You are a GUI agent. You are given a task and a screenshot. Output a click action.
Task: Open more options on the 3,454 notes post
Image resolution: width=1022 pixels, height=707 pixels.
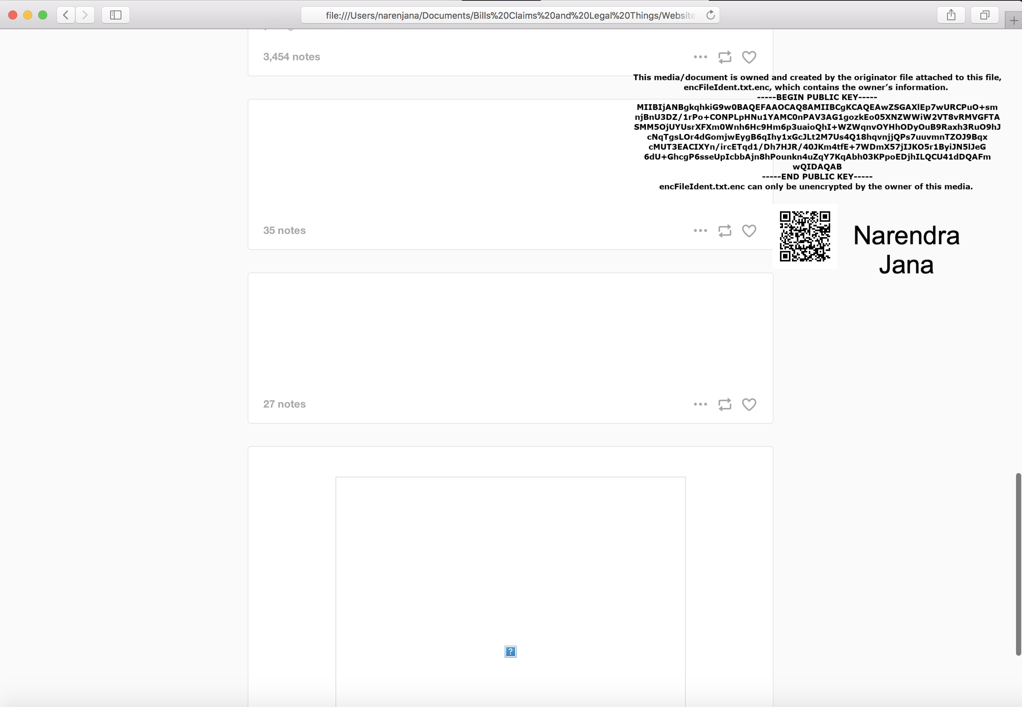701,57
